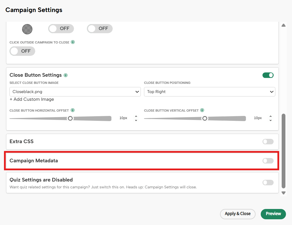Enable the Campaign Metadata toggle
The image size is (292, 225).
pos(268,161)
